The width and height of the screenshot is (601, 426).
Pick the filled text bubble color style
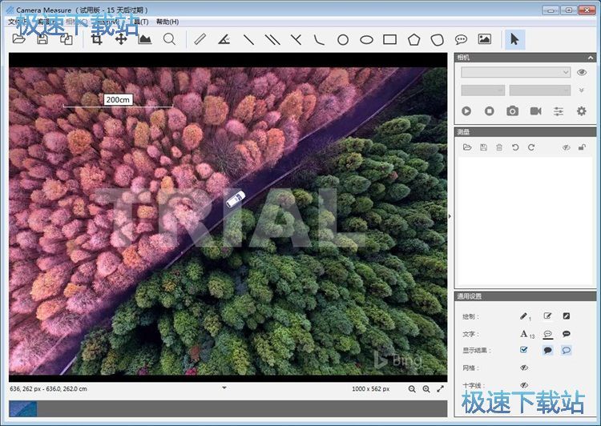[x=566, y=334]
